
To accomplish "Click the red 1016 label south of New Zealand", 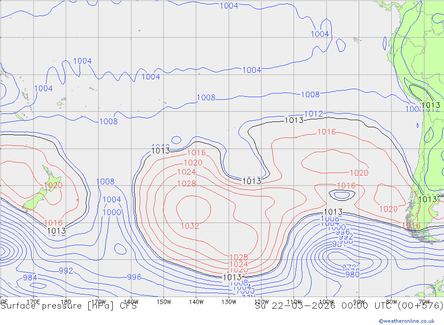I will [x=53, y=223].
